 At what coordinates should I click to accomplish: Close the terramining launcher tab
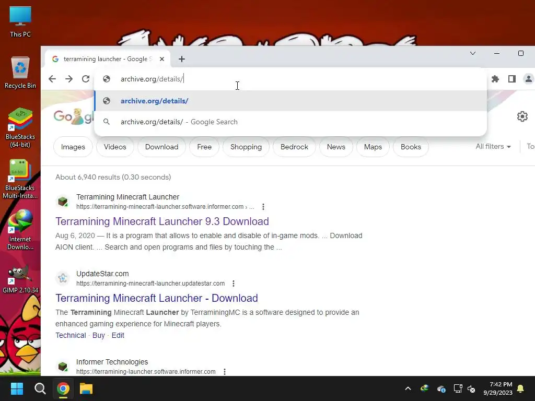162,59
